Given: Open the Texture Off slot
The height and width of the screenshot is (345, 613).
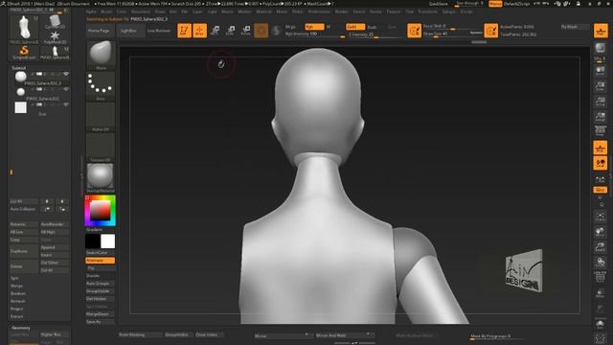Looking at the screenshot, I should pyautogui.click(x=101, y=148).
